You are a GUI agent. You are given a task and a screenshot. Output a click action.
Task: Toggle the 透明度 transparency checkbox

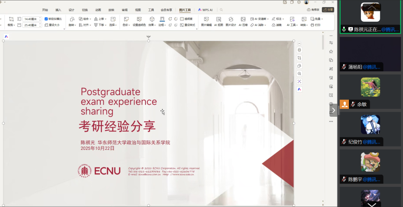182,19
